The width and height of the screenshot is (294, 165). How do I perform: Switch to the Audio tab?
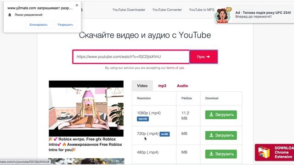click(182, 86)
